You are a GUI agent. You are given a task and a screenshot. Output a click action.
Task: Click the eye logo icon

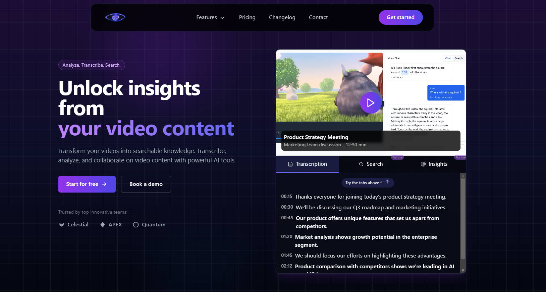coord(115,17)
